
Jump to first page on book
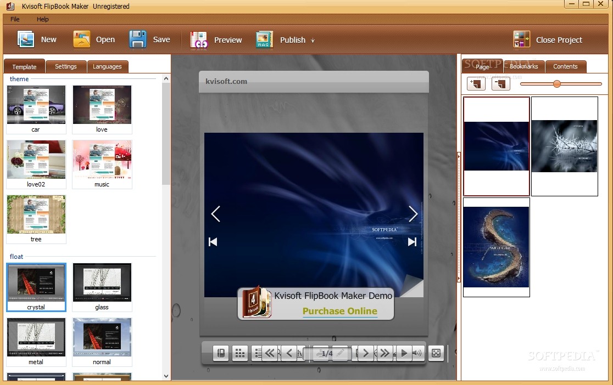coord(213,242)
